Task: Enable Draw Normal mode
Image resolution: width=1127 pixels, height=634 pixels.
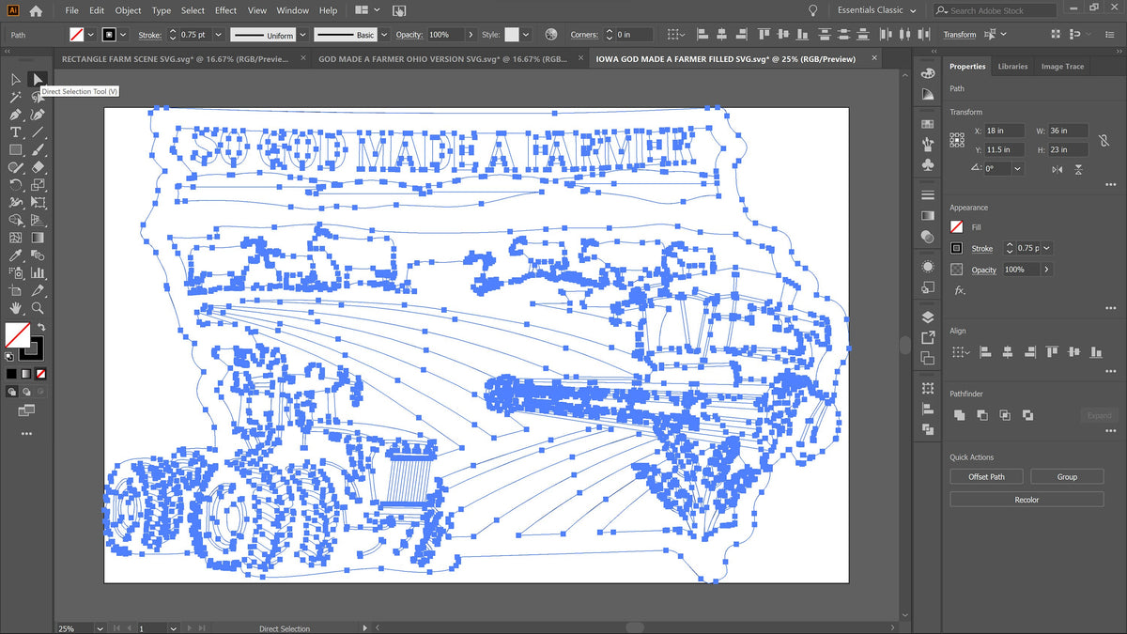Action: (x=11, y=391)
